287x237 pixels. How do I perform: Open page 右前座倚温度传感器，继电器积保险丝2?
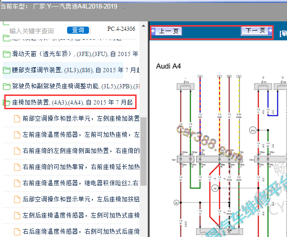(x=81, y=183)
